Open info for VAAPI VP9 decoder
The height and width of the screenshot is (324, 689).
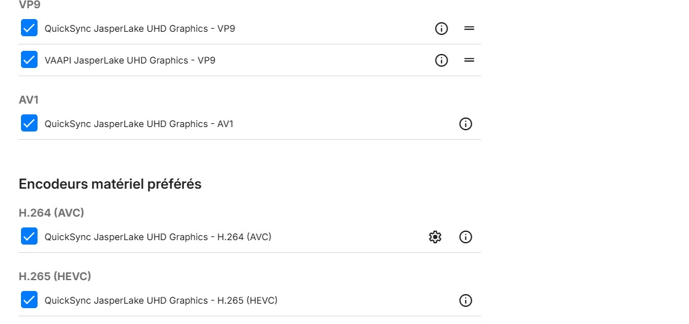click(x=442, y=60)
